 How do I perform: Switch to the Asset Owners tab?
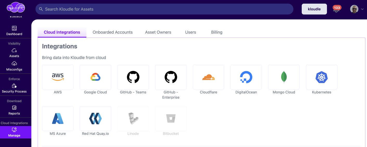[158, 32]
